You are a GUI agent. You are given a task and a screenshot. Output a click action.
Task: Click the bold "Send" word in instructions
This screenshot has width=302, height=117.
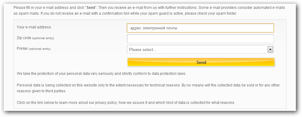91,8
